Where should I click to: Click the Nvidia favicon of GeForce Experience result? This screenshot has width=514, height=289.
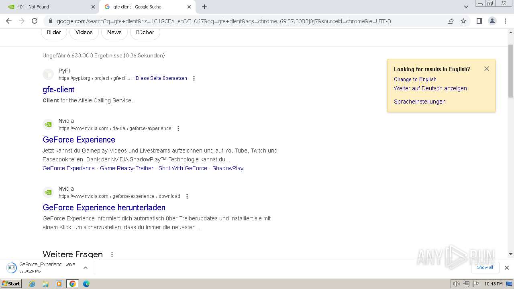point(48,124)
